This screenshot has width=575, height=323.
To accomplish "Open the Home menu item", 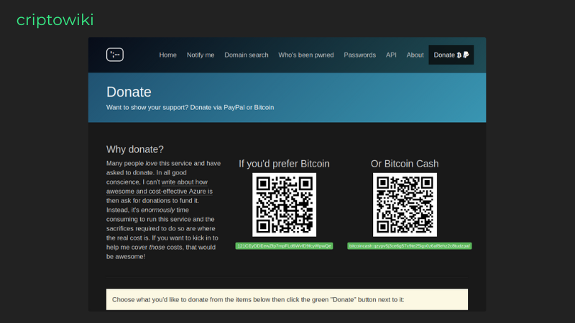I will [167, 55].
